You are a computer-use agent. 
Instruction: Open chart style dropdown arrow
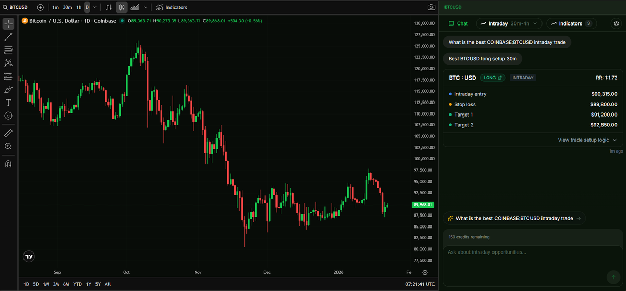pos(146,7)
